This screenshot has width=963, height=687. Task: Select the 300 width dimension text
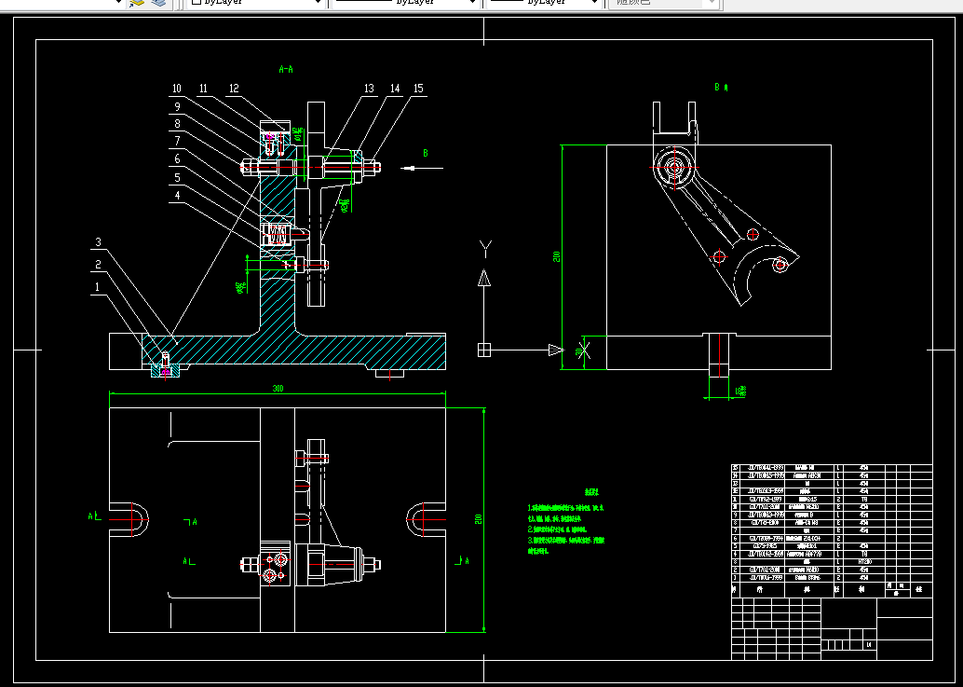point(278,389)
